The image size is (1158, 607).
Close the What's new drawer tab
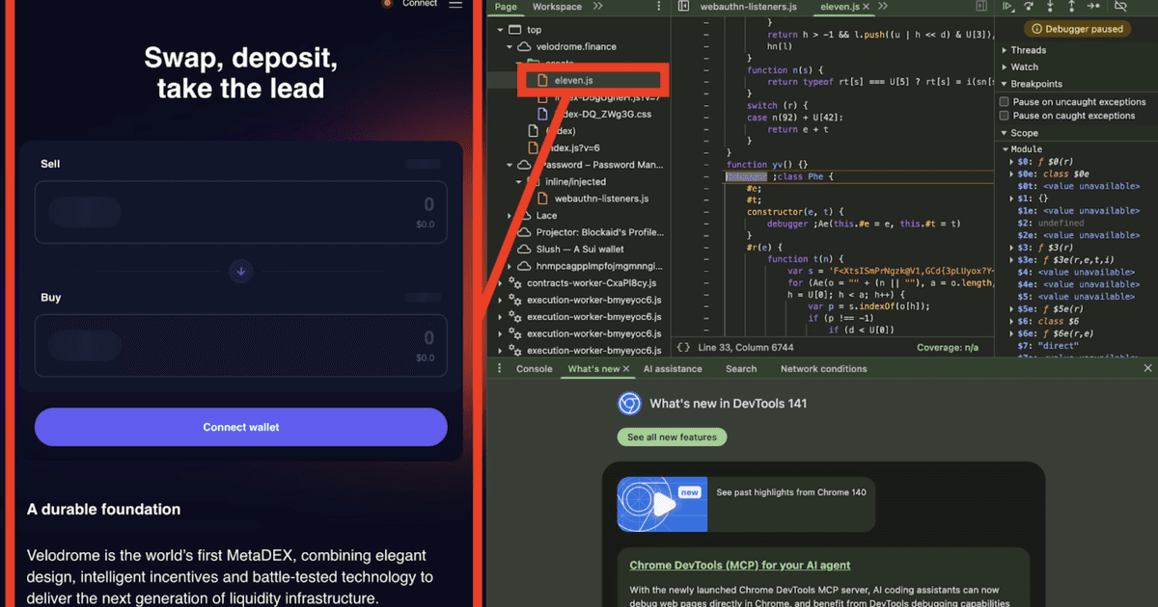625,369
